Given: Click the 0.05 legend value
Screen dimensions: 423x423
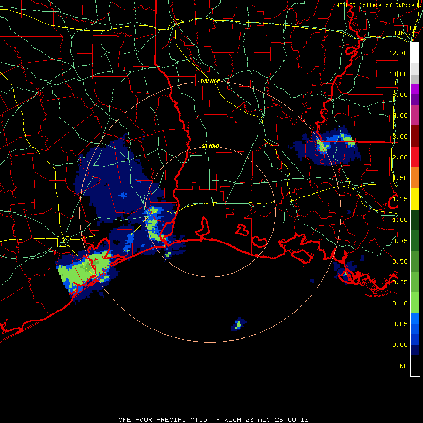Looking at the screenshot, I should point(400,324).
